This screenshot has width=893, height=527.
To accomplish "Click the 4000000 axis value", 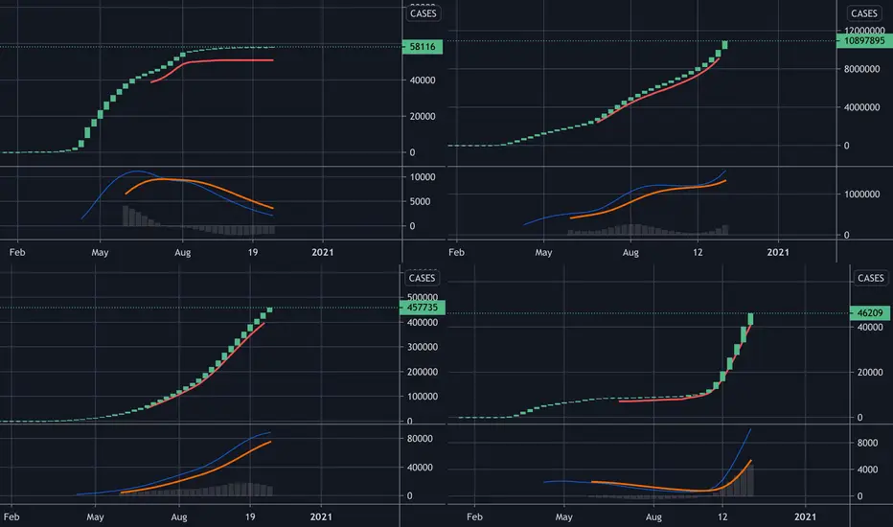I will [x=861, y=107].
